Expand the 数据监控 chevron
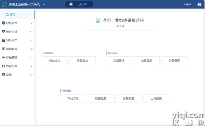The image size is (205, 126). [x=31, y=23]
